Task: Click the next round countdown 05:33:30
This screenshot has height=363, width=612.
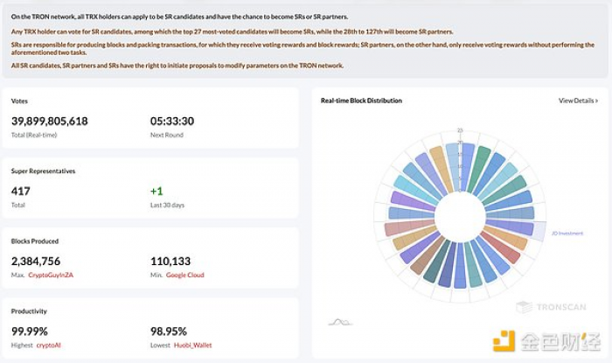Action: (x=172, y=122)
